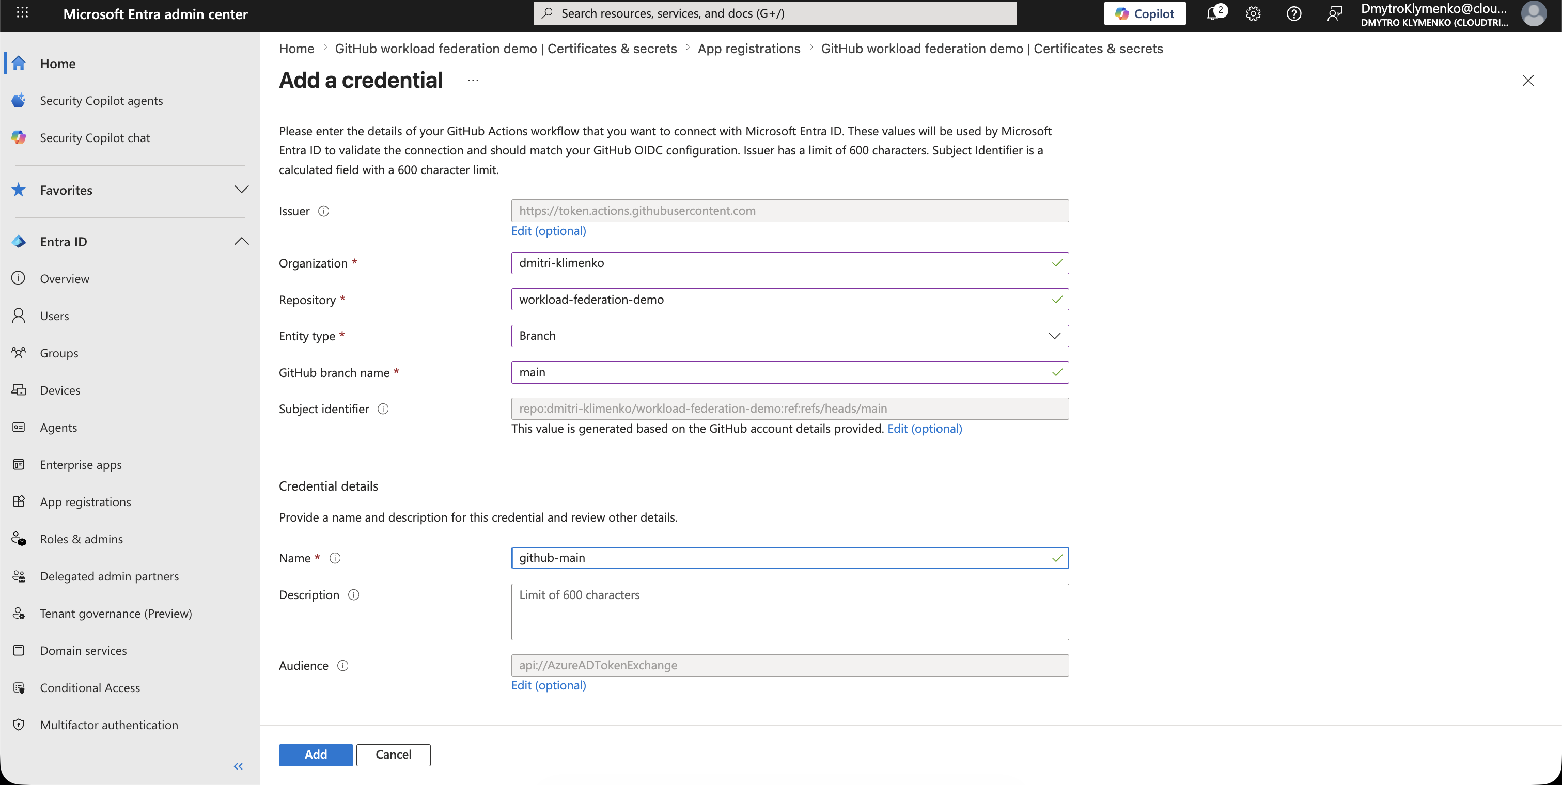Open the Entity type dropdown
This screenshot has width=1562, height=785.
(x=789, y=336)
